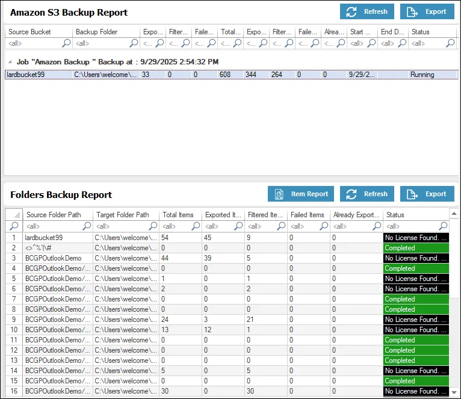Screen dimensions: 461x399
Task: Click Refresh in Amazon S3 Backup Report
Action: click(x=367, y=12)
